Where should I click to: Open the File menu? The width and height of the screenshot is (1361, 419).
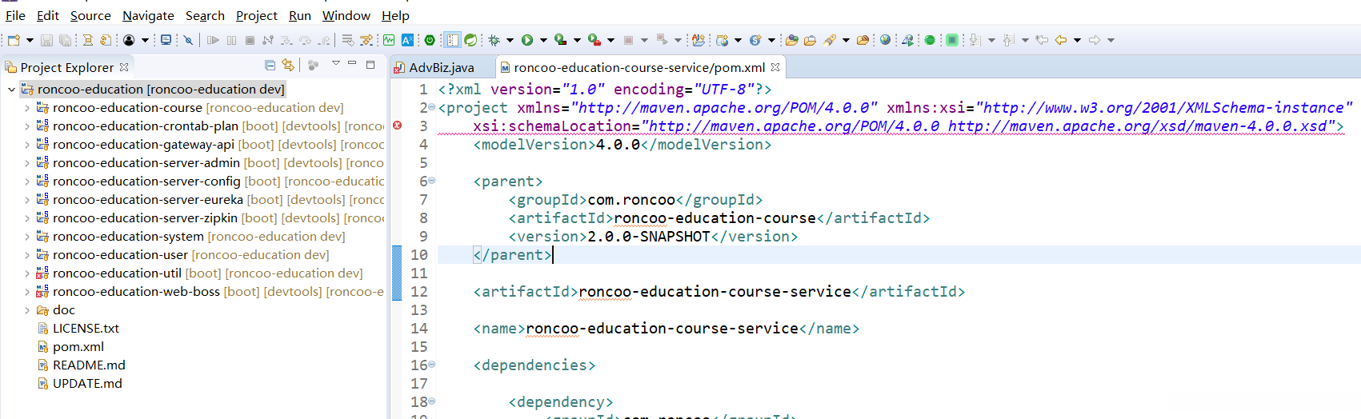coord(15,15)
